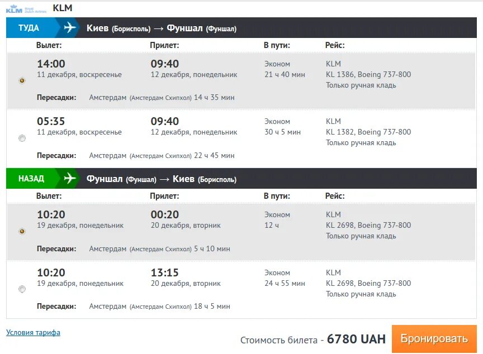Image resolution: width=483 pixels, height=354 pixels.
Task: Select the 05:35 outbound flight radio button
Action: (x=22, y=138)
